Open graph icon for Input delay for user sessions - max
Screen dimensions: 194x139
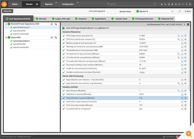click(x=182, y=80)
